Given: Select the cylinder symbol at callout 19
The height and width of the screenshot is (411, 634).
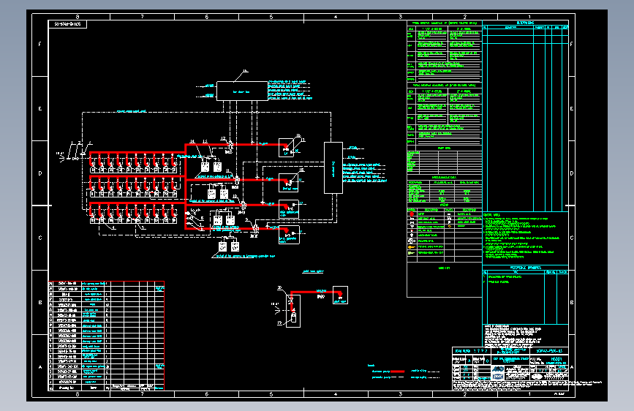Looking at the screenshot, I should point(293,317).
